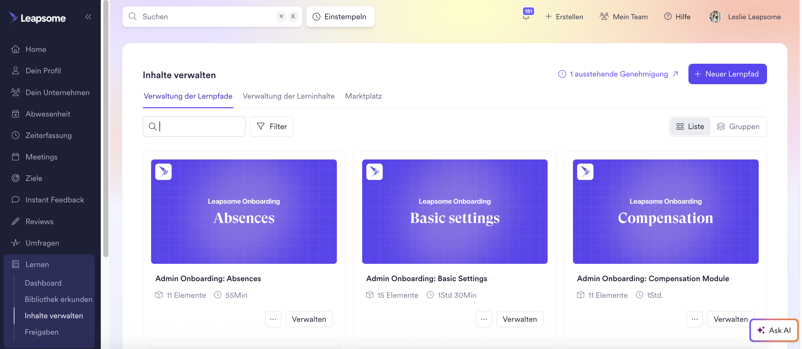This screenshot has height=349, width=802.
Task: Click the Einstempeln button
Action: [x=340, y=17]
